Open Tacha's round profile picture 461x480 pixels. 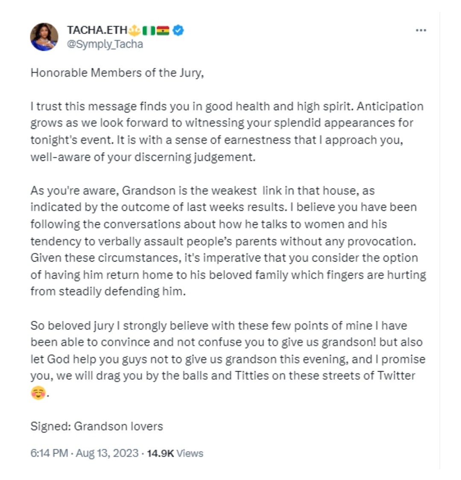click(x=44, y=37)
